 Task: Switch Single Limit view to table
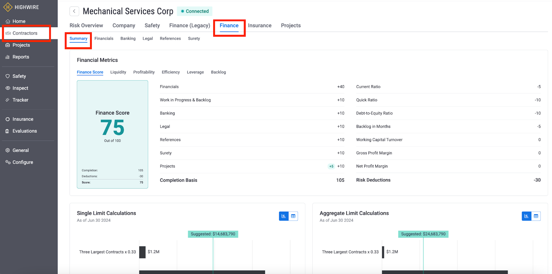[293, 216]
